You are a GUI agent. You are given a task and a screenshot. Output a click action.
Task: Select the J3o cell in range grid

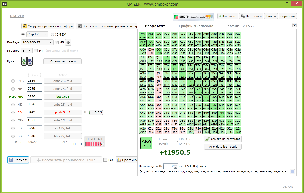(166, 122)
